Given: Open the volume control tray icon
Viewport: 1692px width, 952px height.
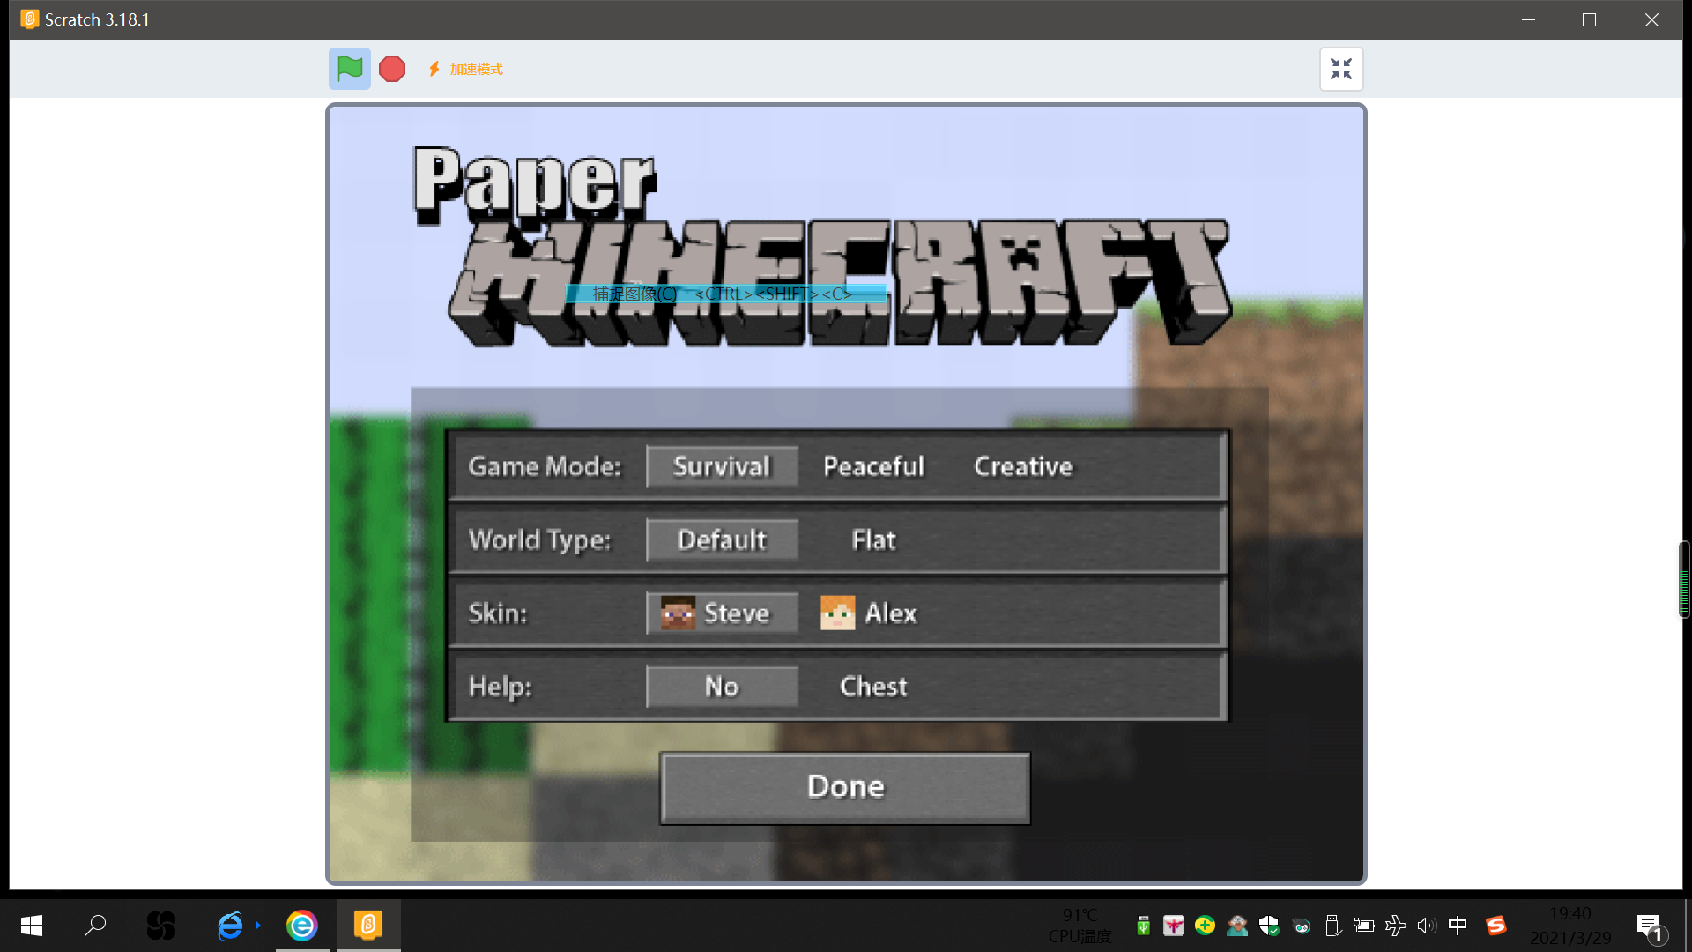Looking at the screenshot, I should pos(1427,926).
